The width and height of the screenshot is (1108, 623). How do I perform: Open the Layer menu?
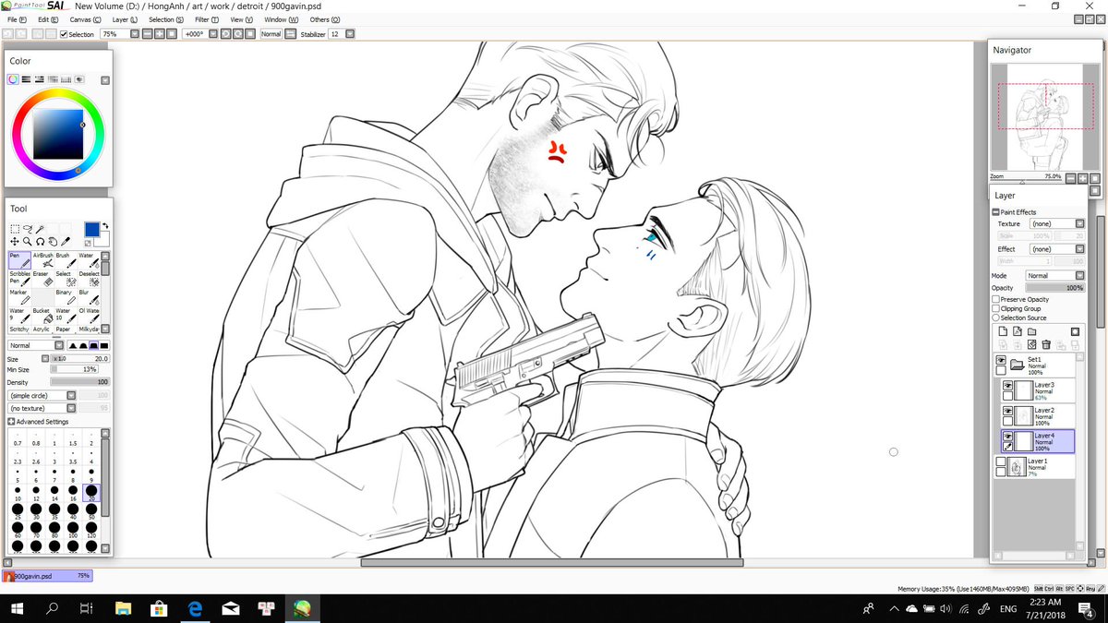(125, 19)
